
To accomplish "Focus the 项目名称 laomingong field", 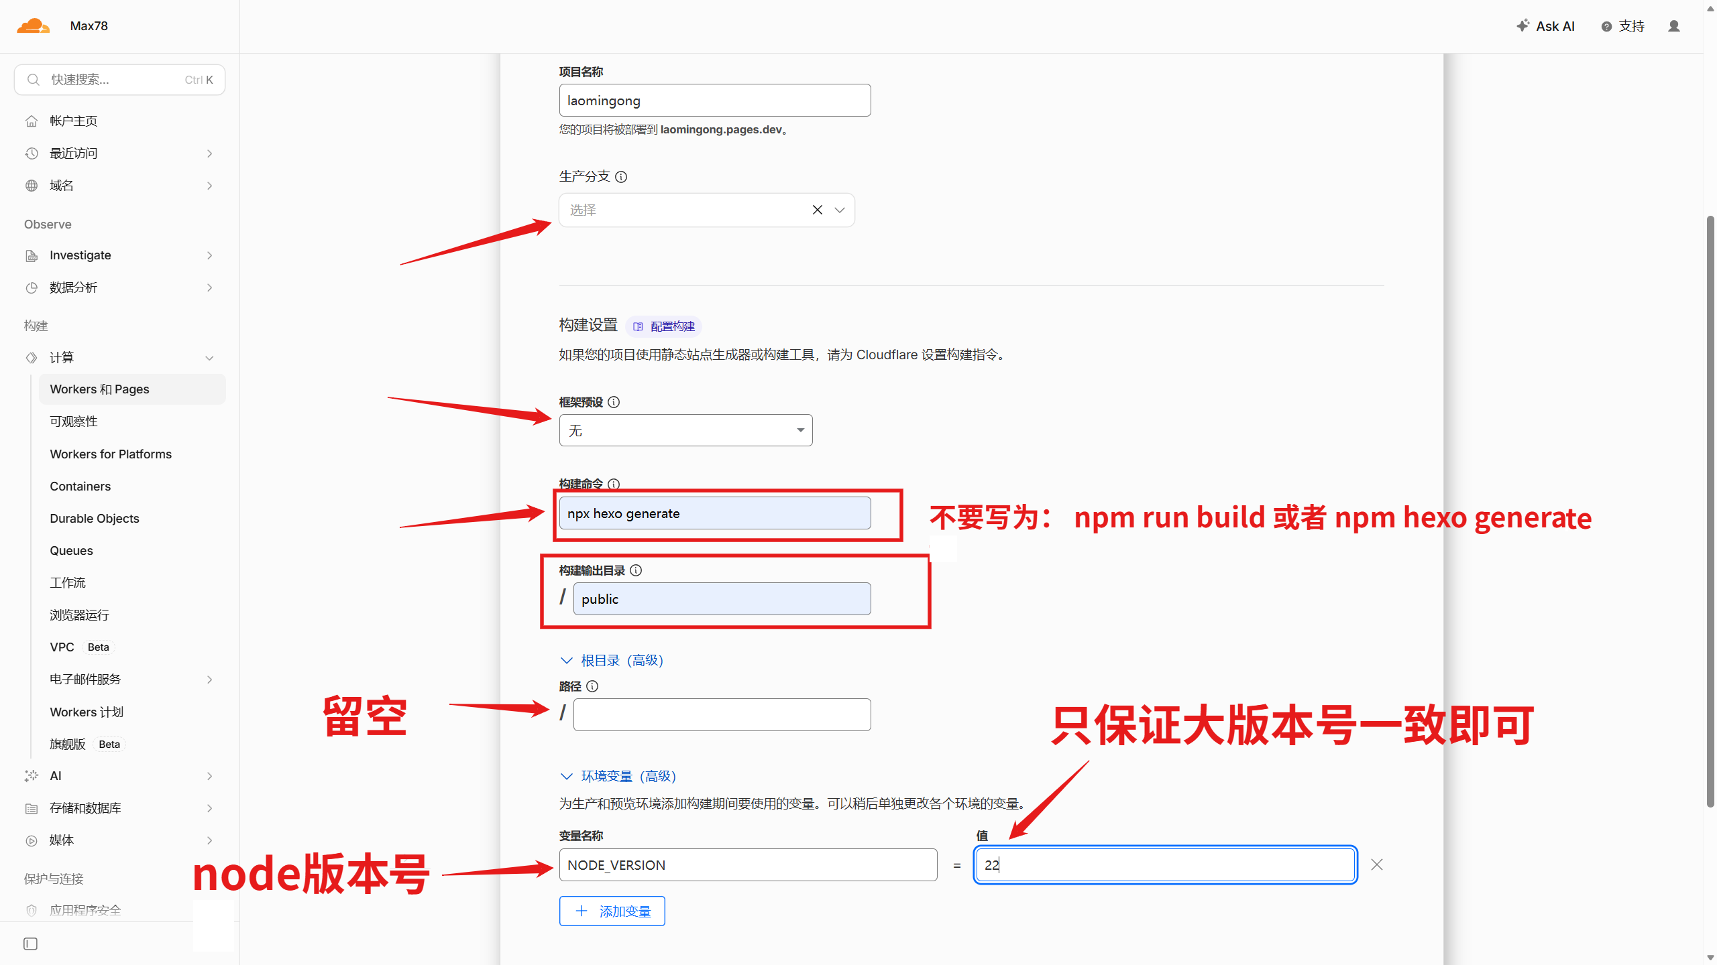I will pyautogui.click(x=715, y=101).
